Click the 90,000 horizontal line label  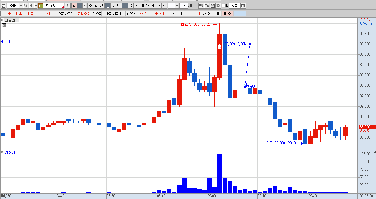tap(6, 41)
